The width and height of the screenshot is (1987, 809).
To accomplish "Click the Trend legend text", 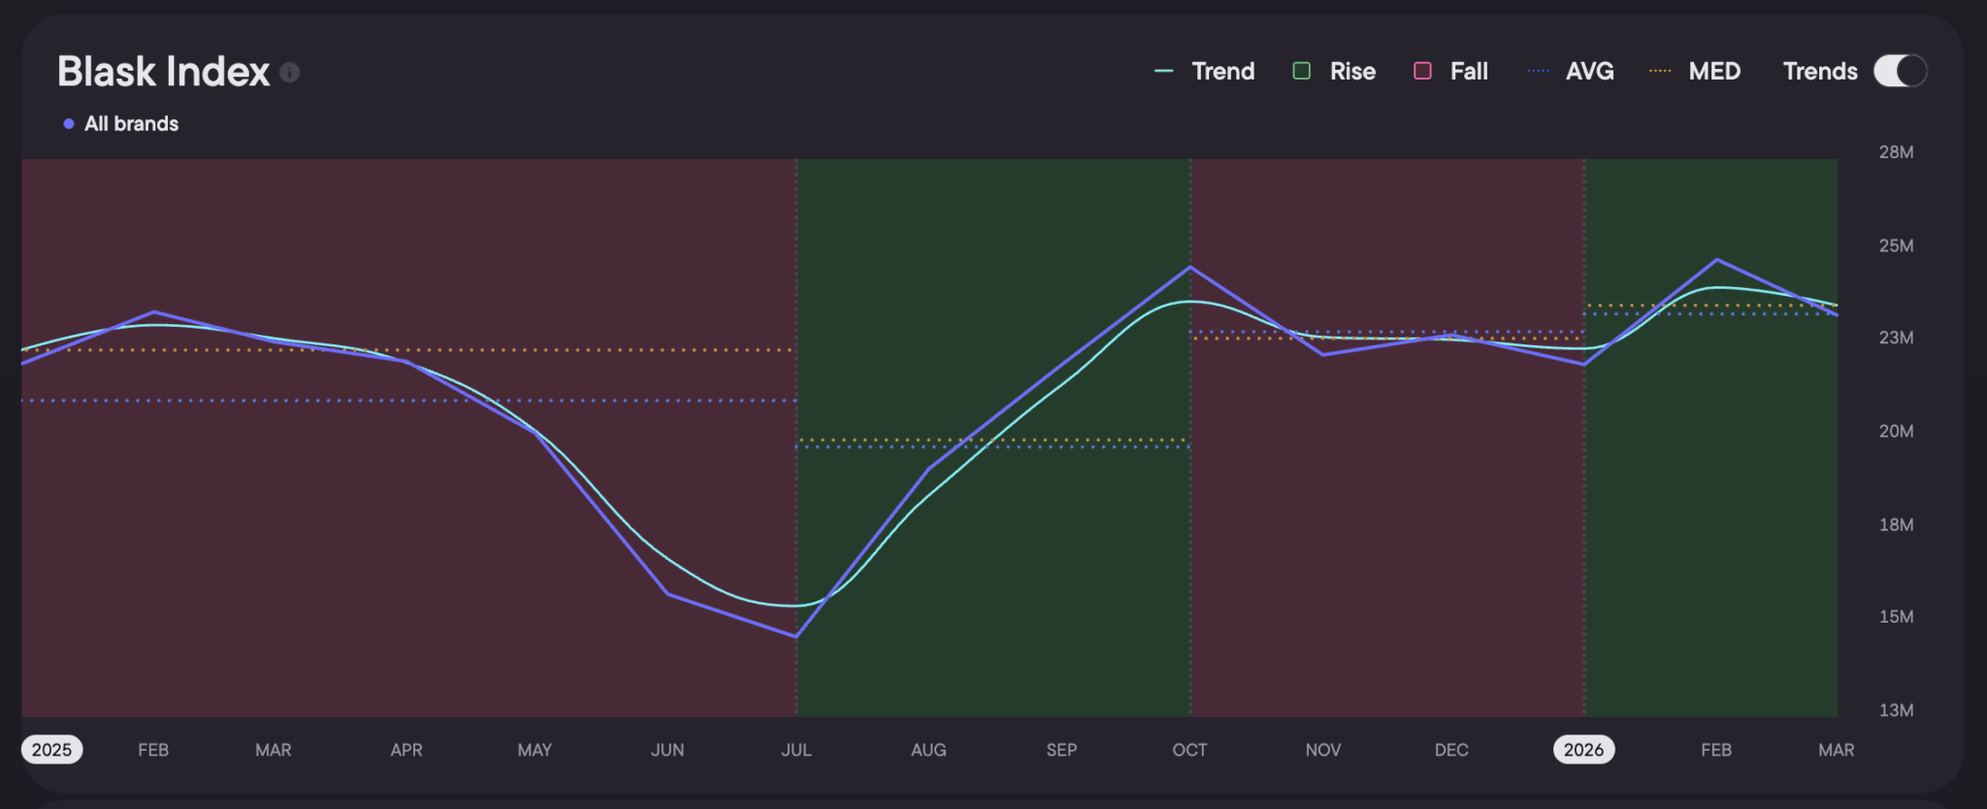I will (1223, 71).
